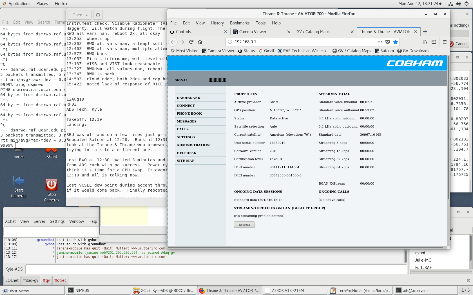Click the Firefox reload page icon
This screenshot has width=473, height=295.
coord(191,42)
